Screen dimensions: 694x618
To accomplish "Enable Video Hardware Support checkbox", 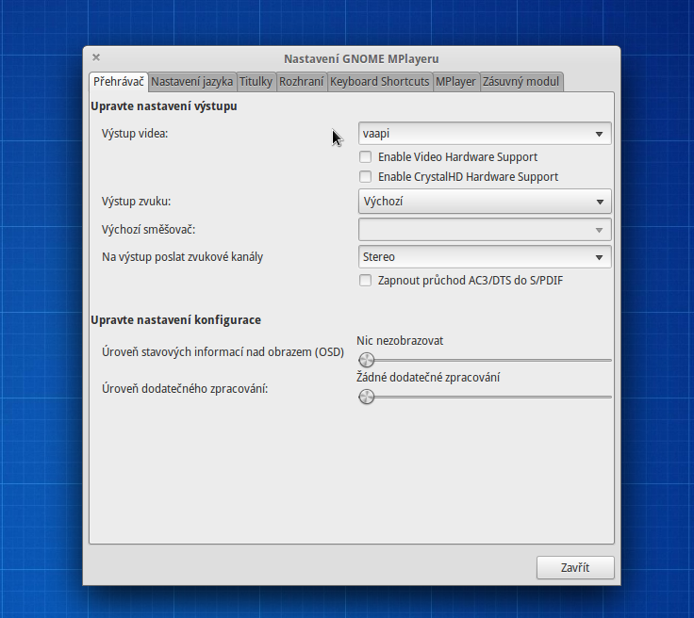I will pyautogui.click(x=366, y=157).
